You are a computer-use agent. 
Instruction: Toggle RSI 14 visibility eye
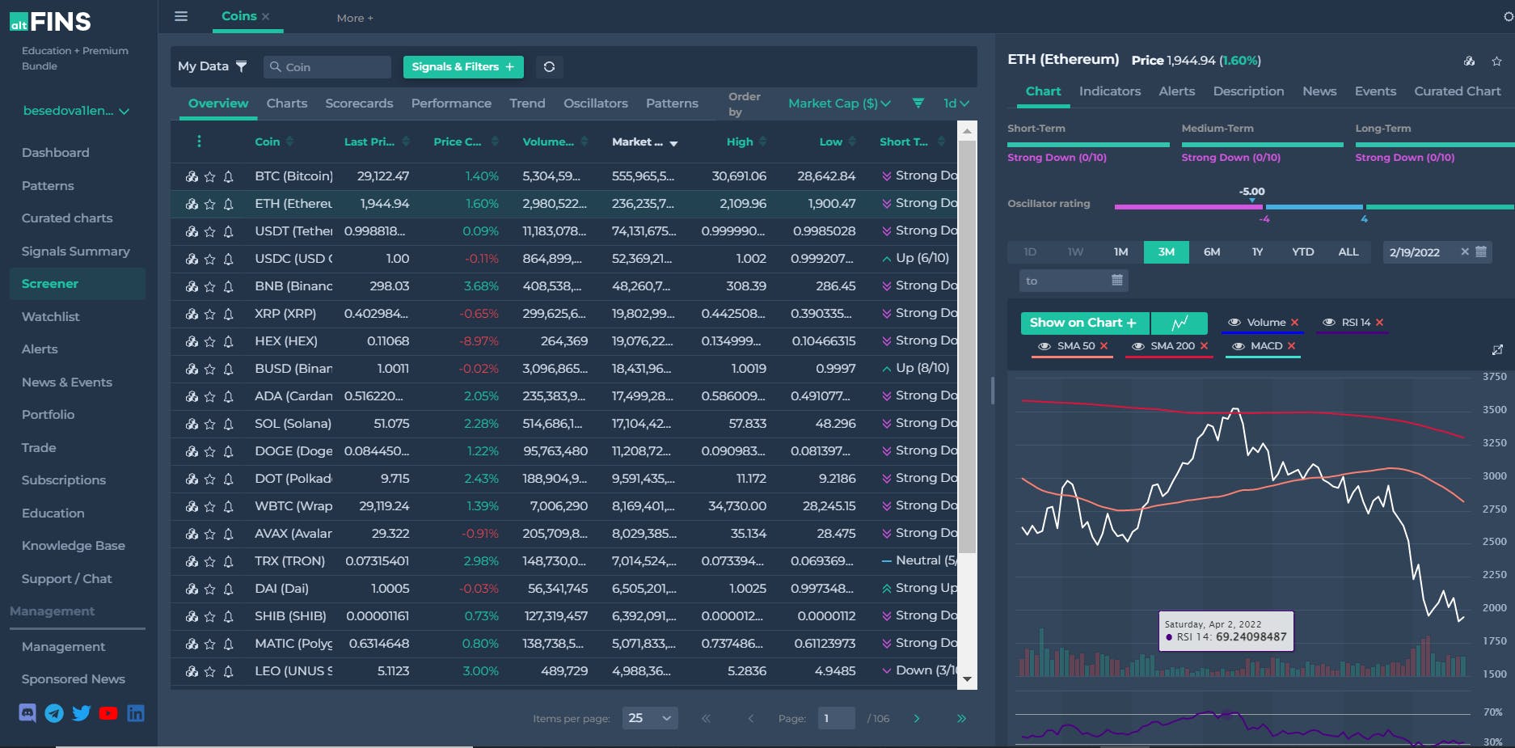[1328, 323]
